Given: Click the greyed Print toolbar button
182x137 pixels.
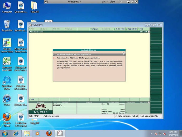Looking at the screenshot, I should pos(35,29).
